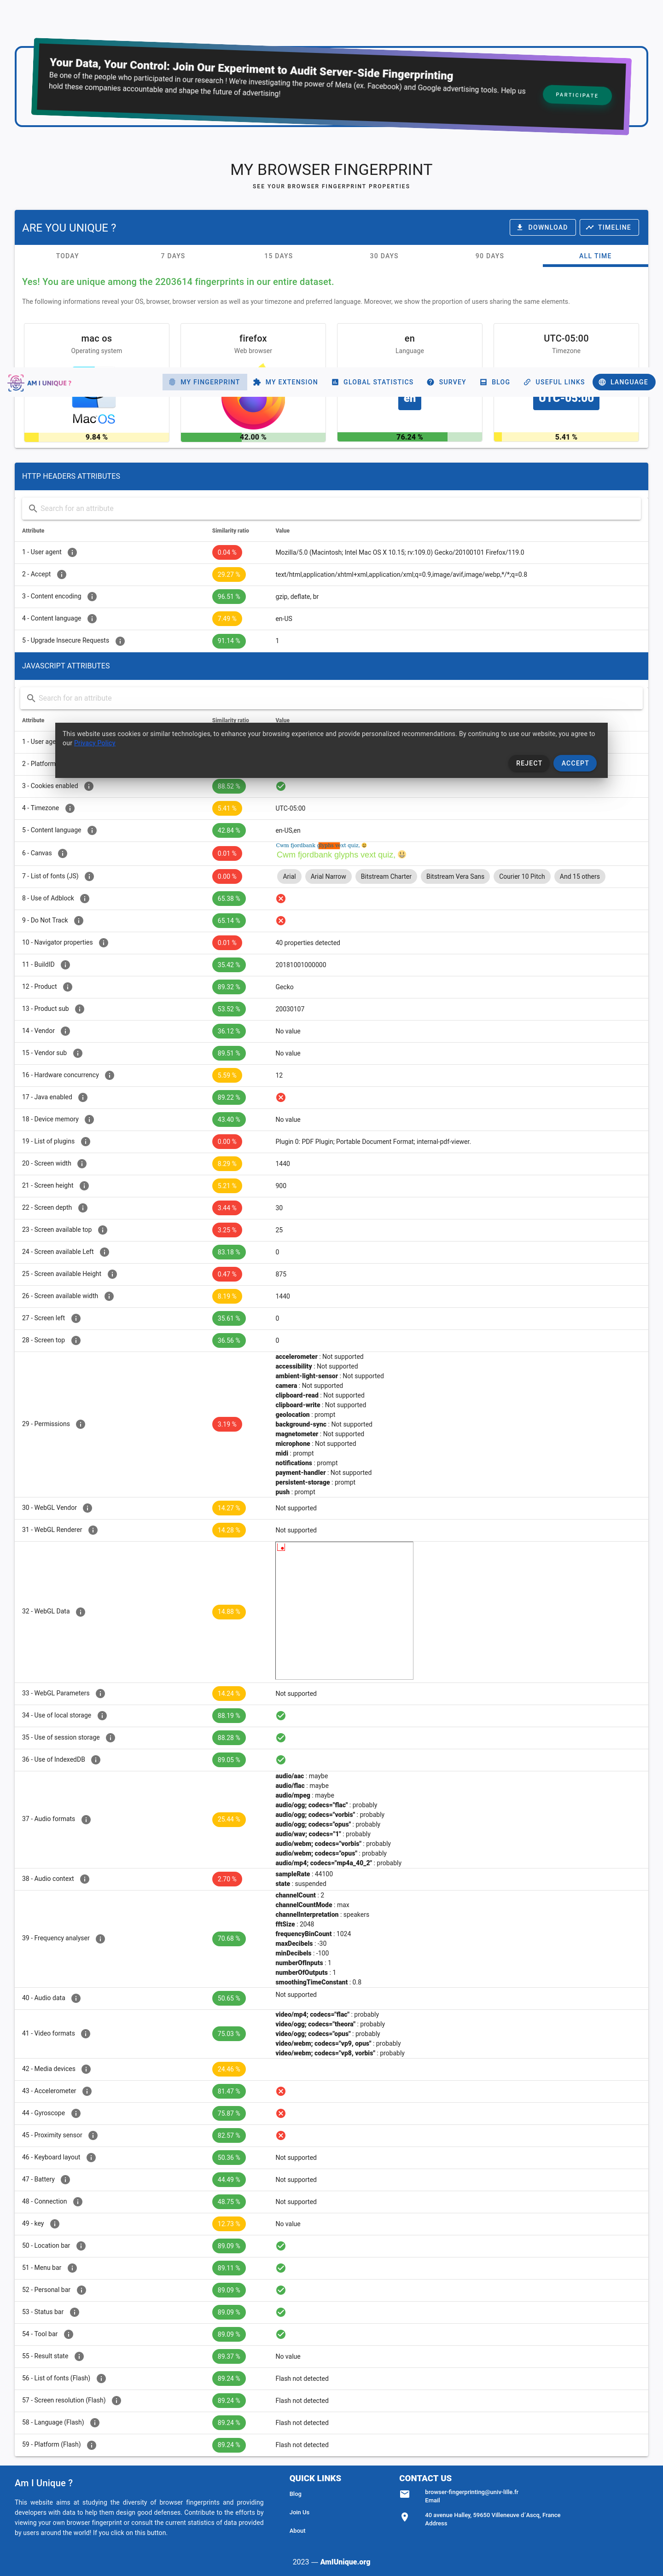Screen dimensions: 663x2576
Task: Focus the HTTP headers attribute search field
Action: click(x=331, y=508)
